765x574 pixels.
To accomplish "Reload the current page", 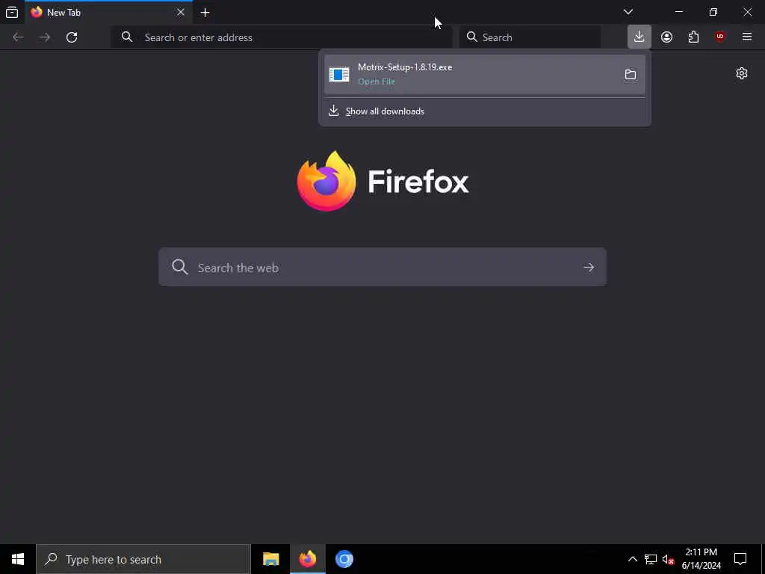I will click(72, 37).
